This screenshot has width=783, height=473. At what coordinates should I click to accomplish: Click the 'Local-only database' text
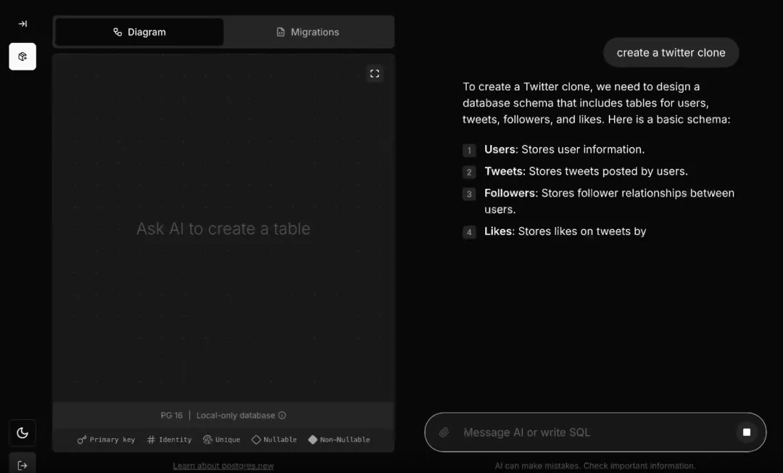[x=236, y=415]
